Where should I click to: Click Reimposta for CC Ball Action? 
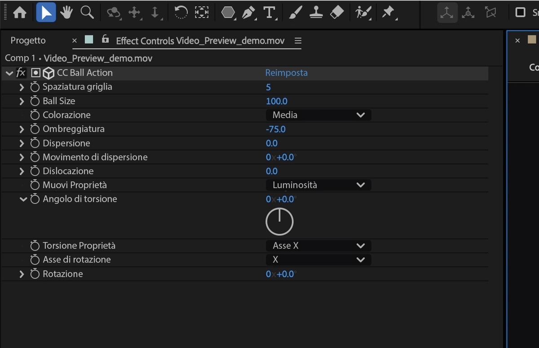pos(286,72)
